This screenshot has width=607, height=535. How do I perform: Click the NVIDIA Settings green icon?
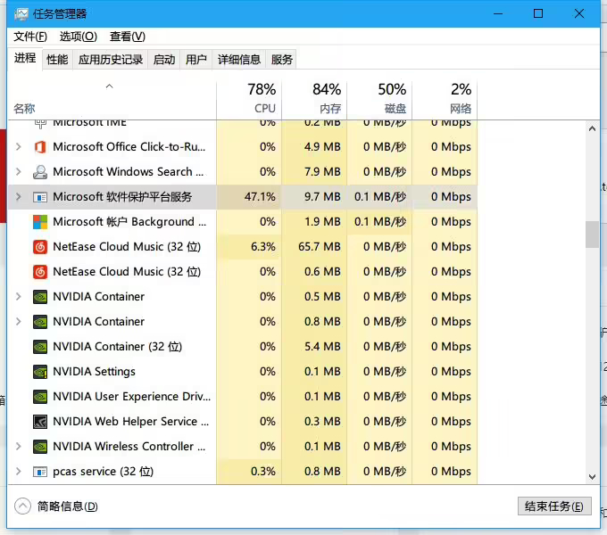click(x=40, y=372)
